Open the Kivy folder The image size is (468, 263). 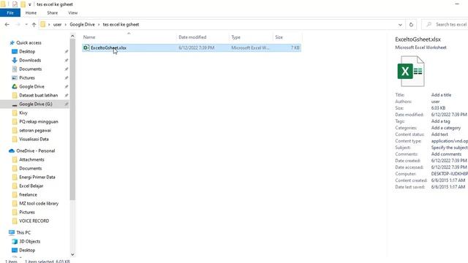(x=23, y=113)
